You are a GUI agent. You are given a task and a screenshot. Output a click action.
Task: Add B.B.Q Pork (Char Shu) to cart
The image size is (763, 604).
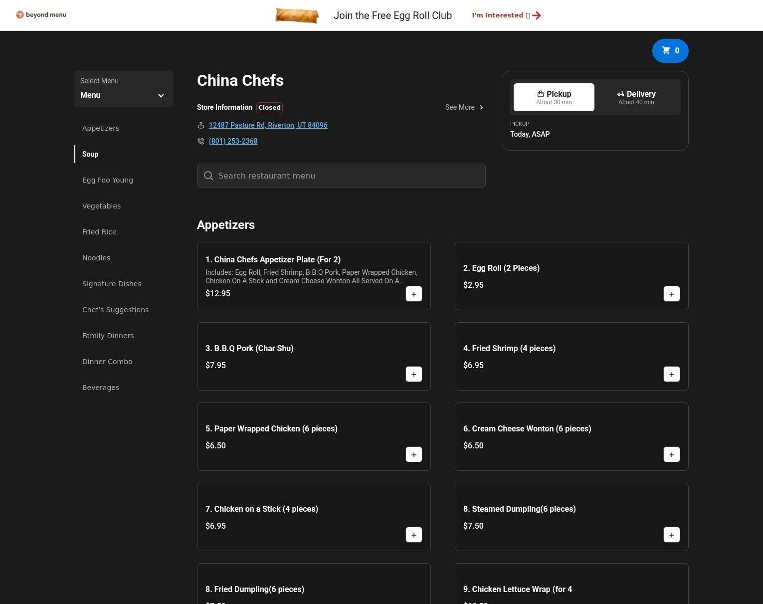(413, 375)
